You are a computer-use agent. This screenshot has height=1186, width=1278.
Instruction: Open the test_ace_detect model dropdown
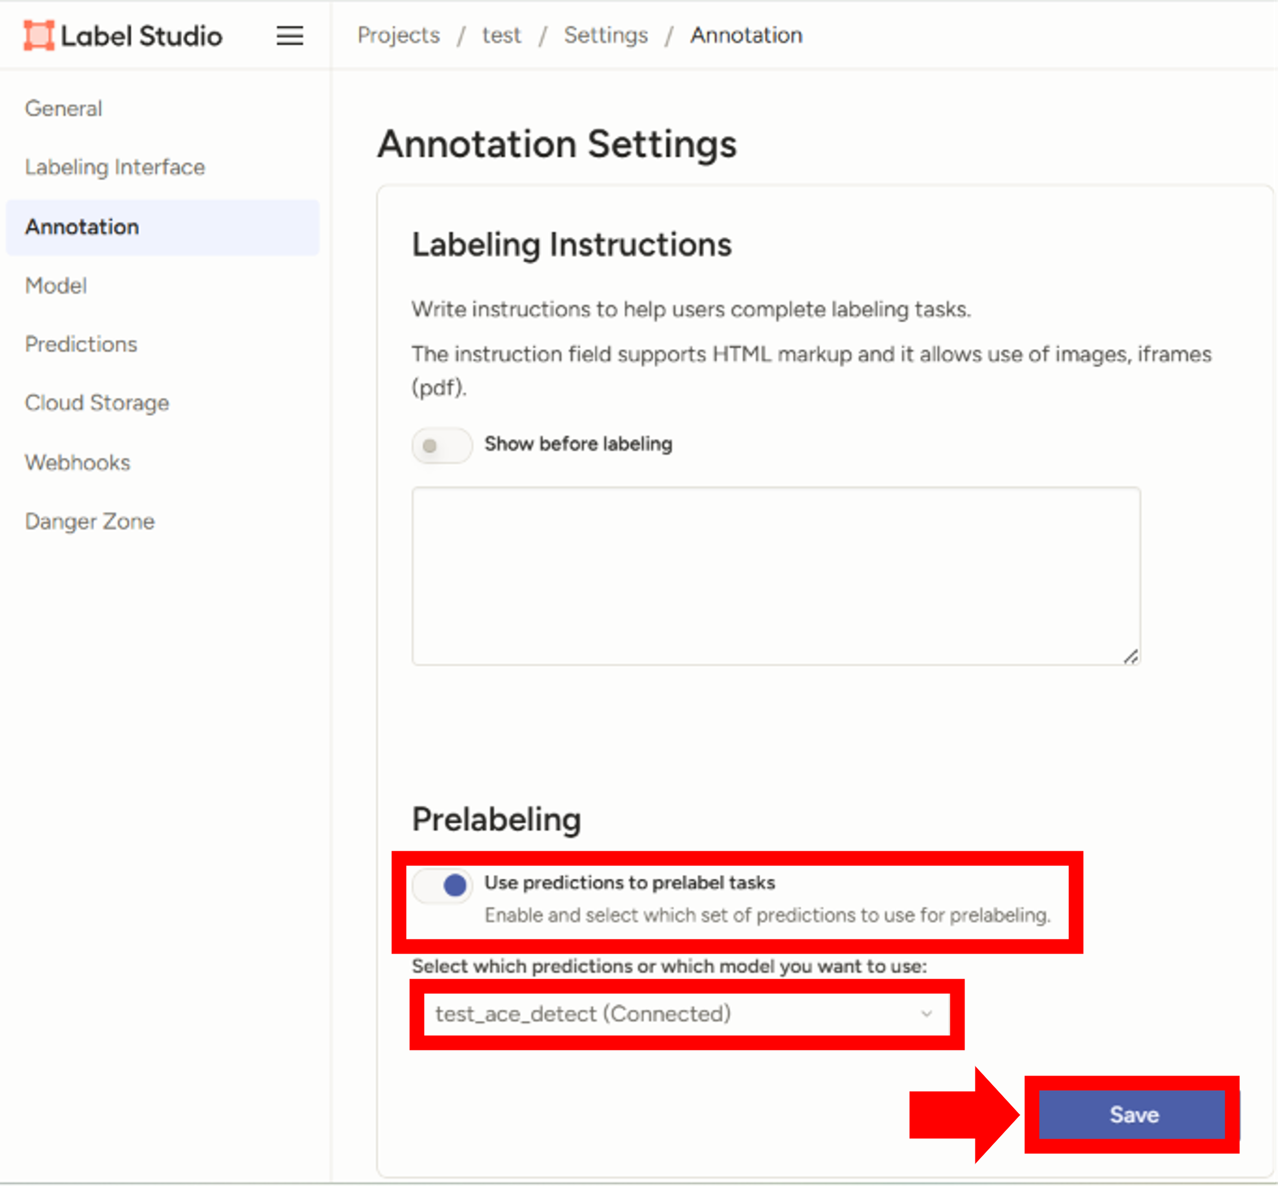687,1014
